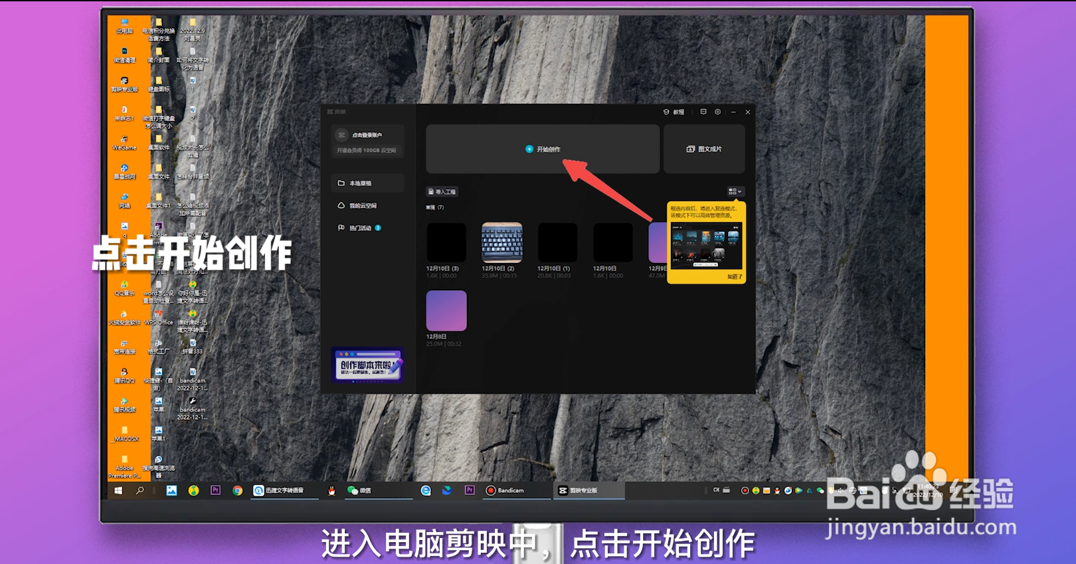Click 导入工程 import project button

click(442, 191)
